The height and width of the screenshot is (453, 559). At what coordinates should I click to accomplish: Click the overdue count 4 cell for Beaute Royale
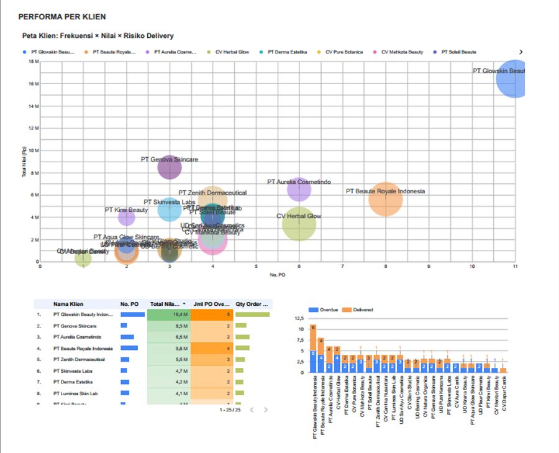click(212, 348)
